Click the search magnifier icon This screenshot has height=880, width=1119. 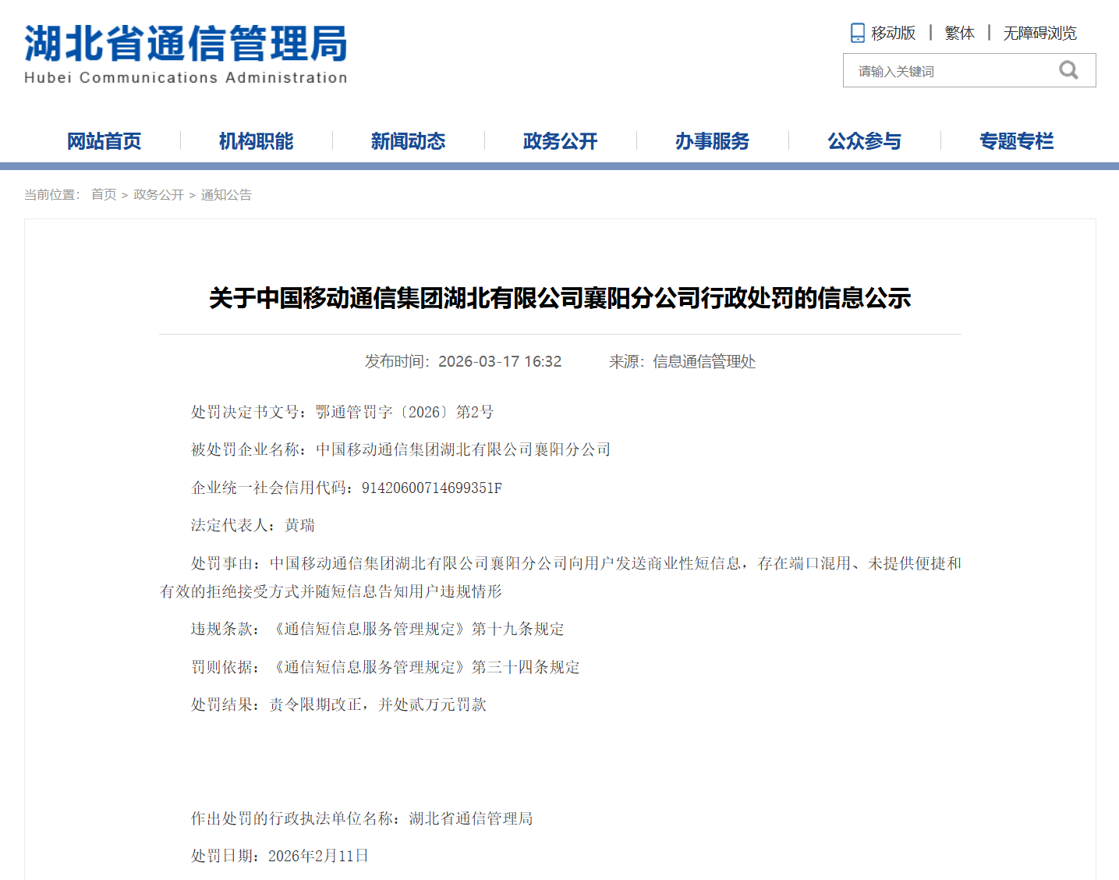coord(1068,70)
